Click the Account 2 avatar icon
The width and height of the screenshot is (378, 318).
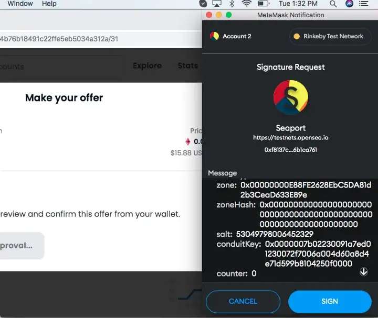214,36
